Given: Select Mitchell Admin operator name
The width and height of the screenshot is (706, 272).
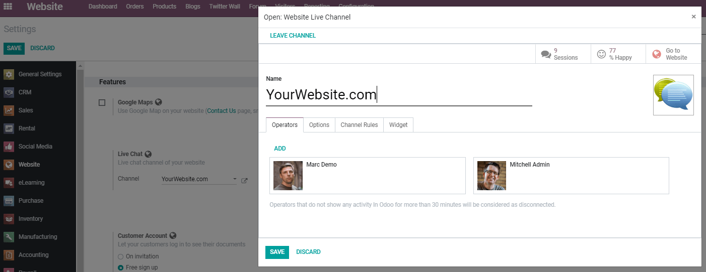Looking at the screenshot, I should click(x=530, y=165).
